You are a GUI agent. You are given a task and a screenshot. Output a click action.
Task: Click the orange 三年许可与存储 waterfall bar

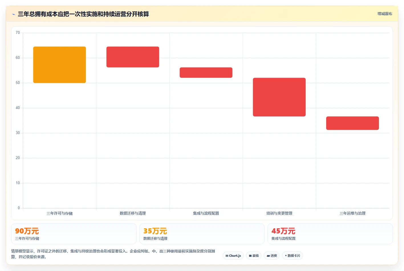coord(60,65)
